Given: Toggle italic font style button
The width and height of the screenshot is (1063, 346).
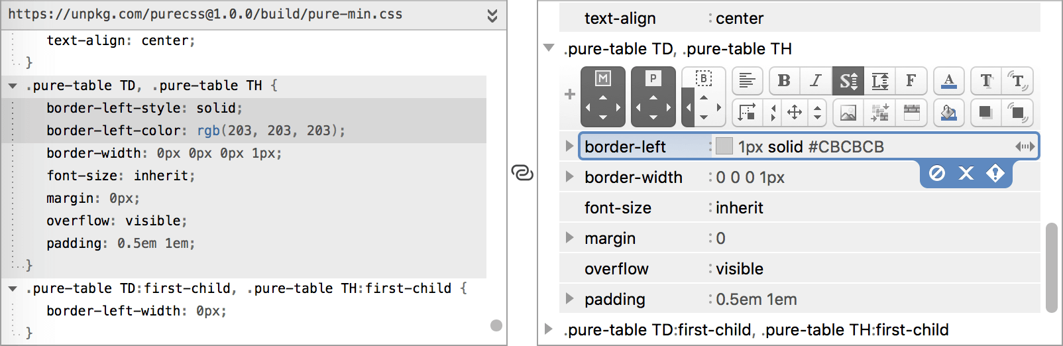Looking at the screenshot, I should click(x=816, y=81).
